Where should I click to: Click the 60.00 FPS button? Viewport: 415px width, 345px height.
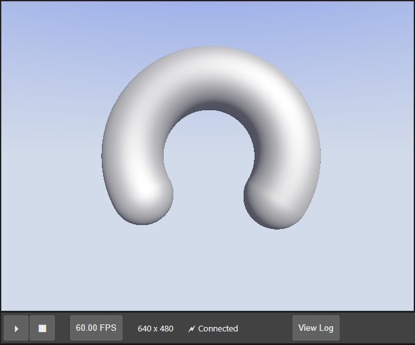click(x=96, y=328)
